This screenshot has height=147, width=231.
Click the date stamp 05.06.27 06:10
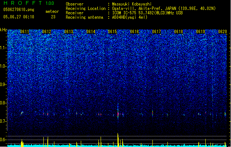(19, 17)
